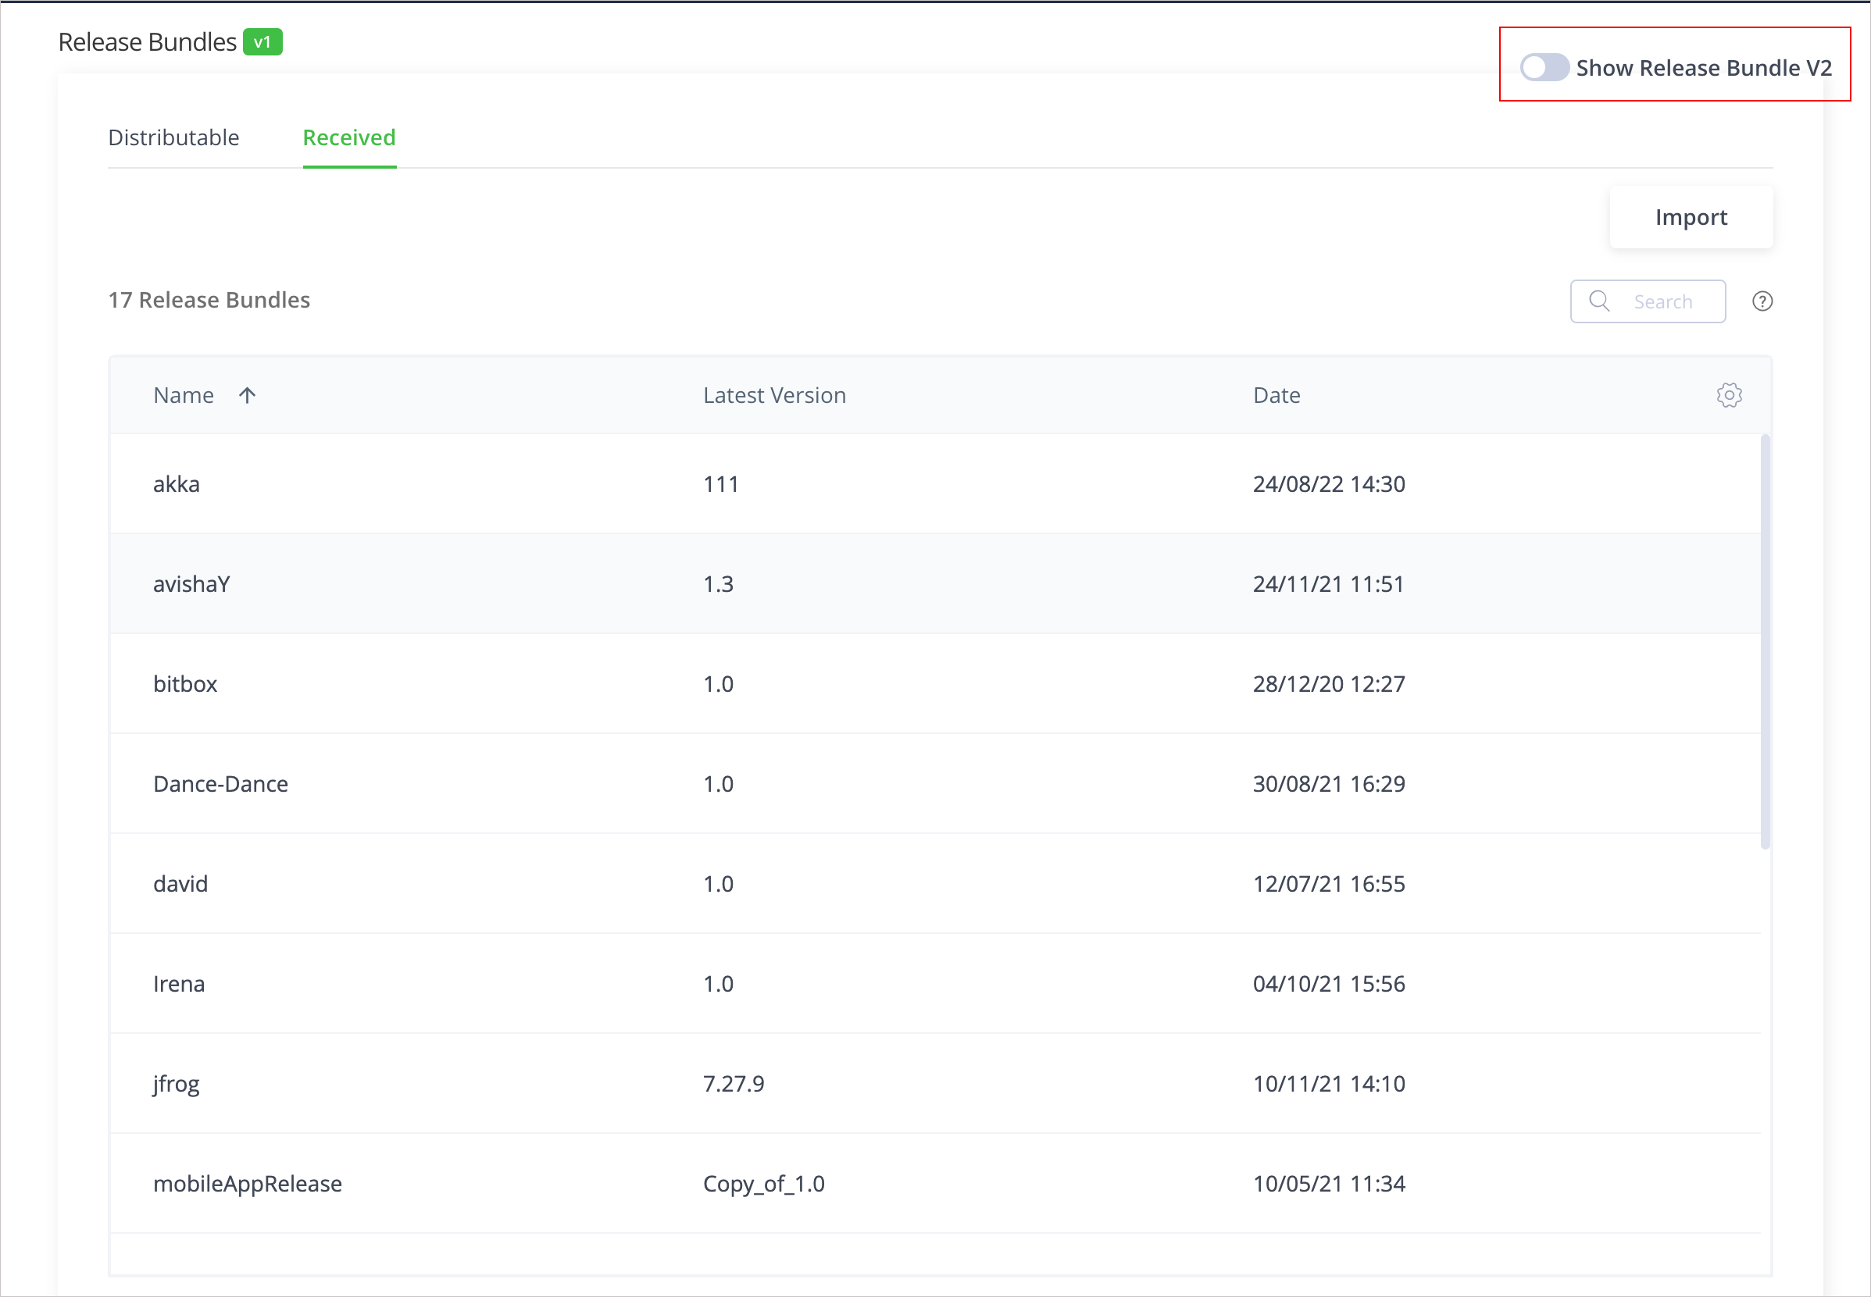Enable Show Release Bundle V2 toggle
The height and width of the screenshot is (1297, 1871).
1544,67
